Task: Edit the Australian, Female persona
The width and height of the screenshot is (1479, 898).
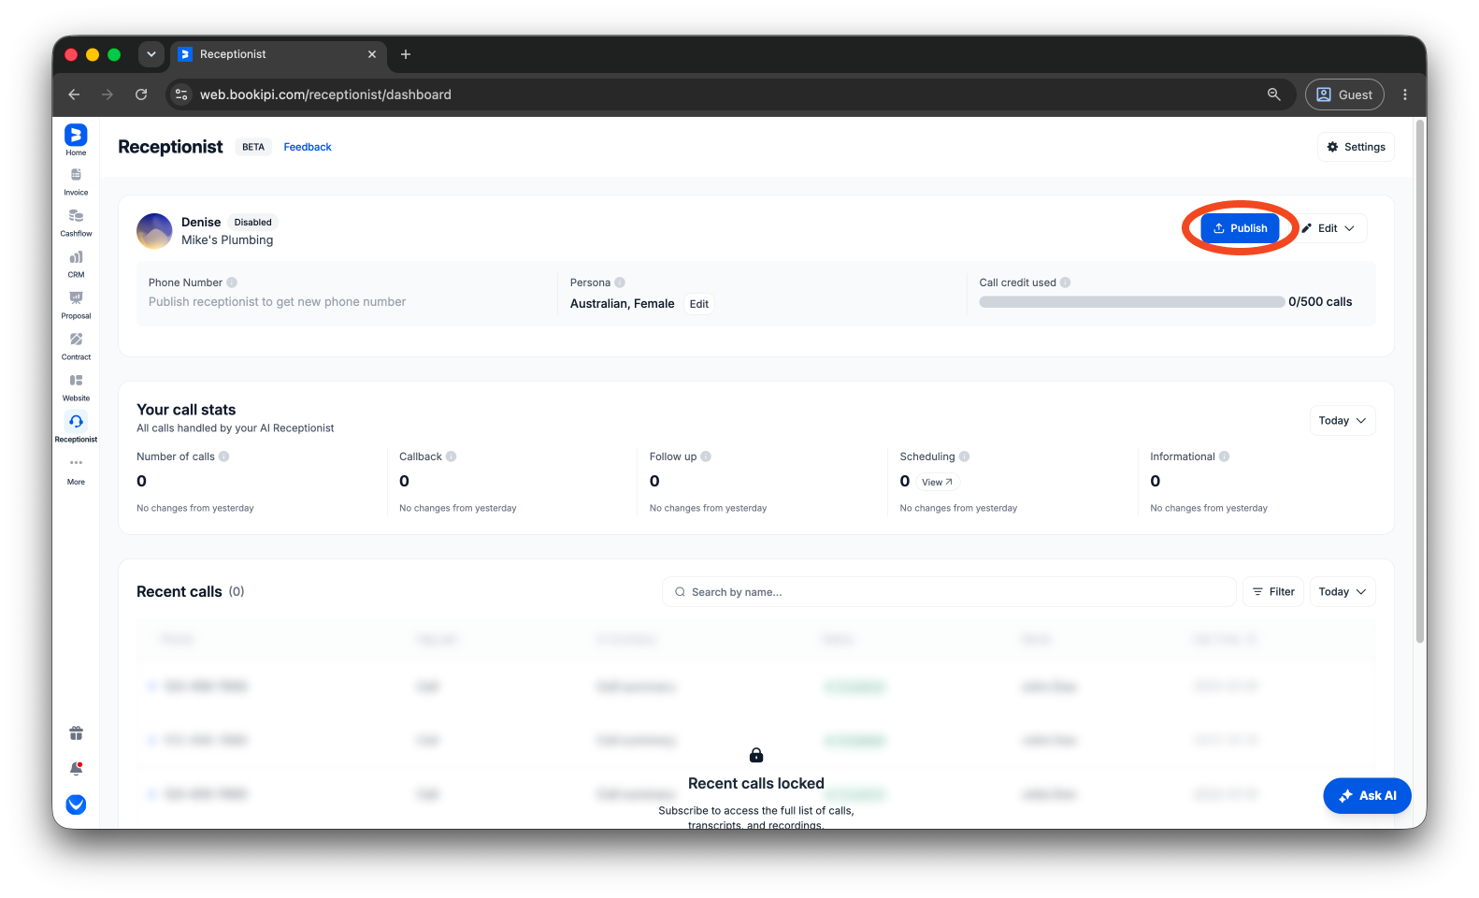Action: tap(699, 304)
